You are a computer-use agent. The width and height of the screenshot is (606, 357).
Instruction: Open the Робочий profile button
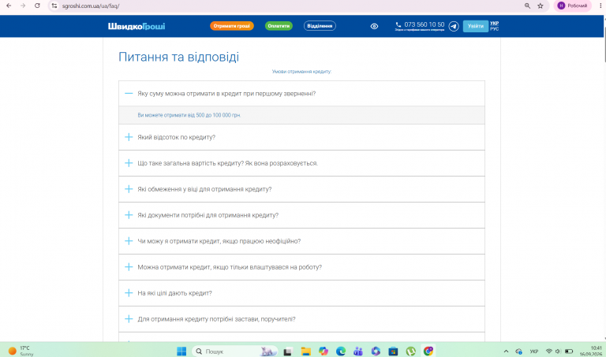coord(572,6)
